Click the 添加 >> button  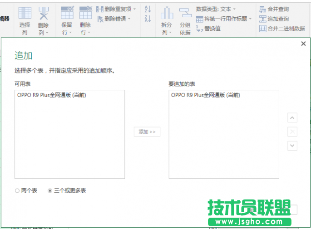tap(147, 132)
